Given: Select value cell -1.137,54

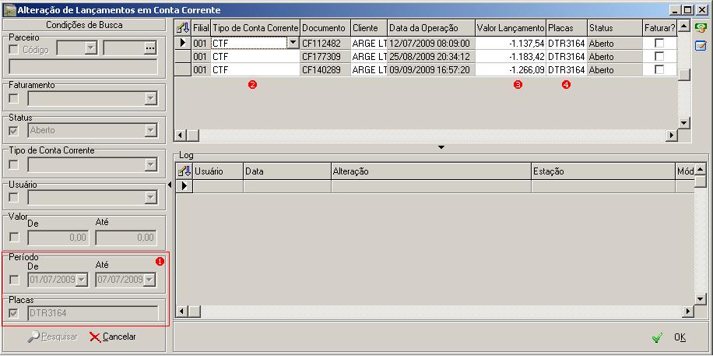Looking at the screenshot, I should 510,44.
